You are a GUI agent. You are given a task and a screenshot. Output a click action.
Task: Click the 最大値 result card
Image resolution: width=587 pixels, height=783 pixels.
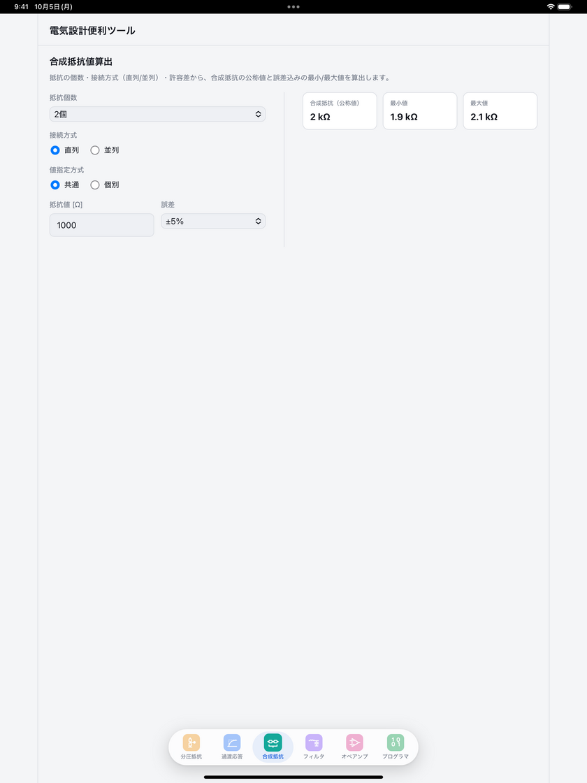click(x=500, y=111)
